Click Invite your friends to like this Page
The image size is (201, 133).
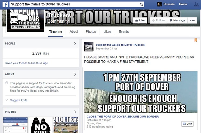pos(27,63)
